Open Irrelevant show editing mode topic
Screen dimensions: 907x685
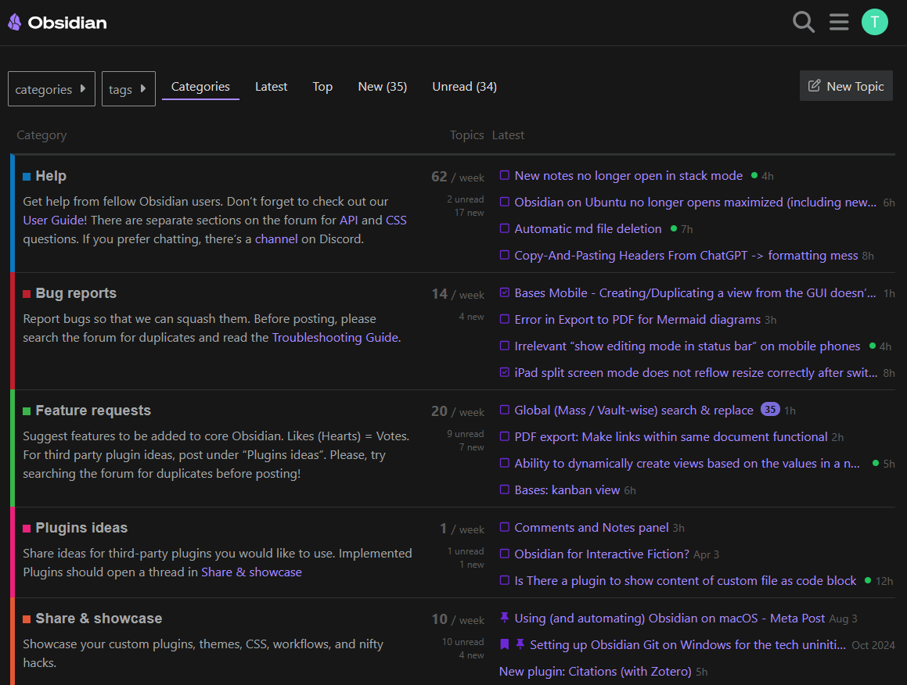pyautogui.click(x=687, y=346)
